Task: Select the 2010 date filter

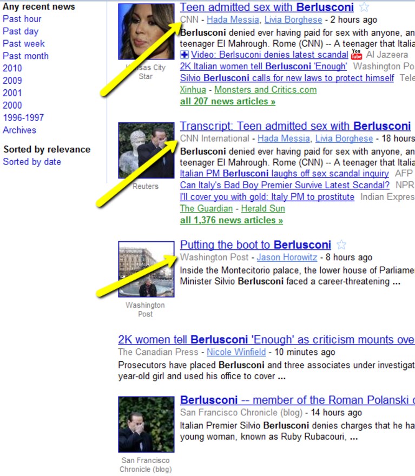Action: (x=12, y=68)
